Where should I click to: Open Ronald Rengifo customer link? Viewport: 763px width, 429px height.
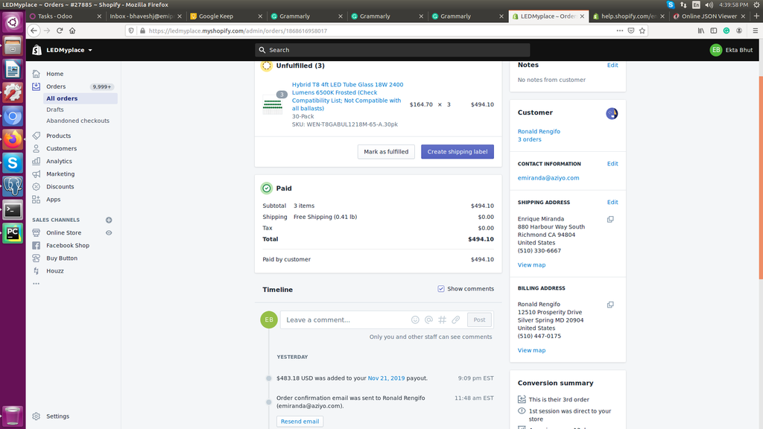click(539, 131)
